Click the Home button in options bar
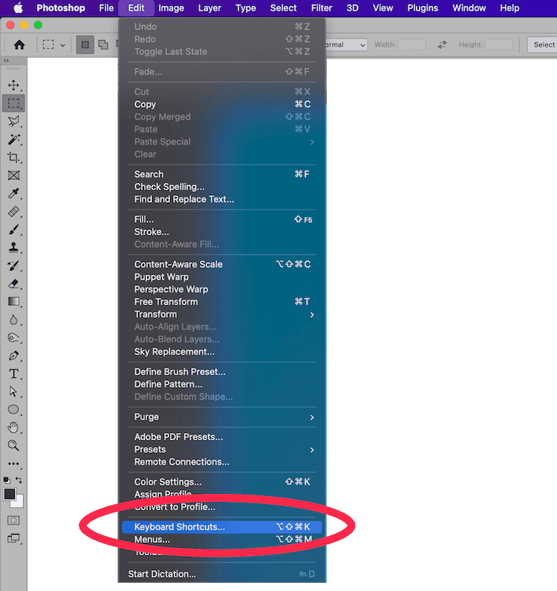557x591 pixels. click(19, 45)
